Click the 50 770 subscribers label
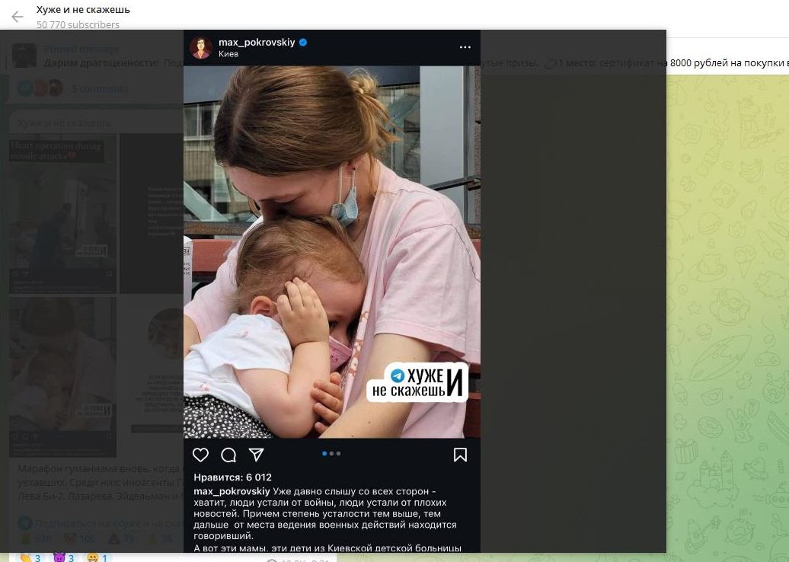 point(78,24)
